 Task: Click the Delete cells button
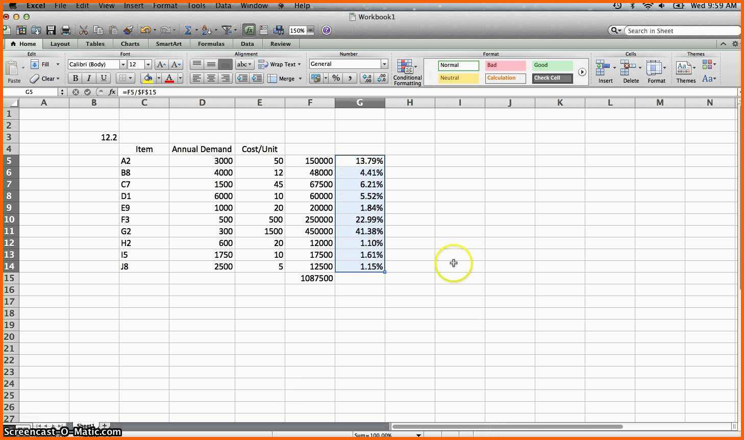point(631,71)
